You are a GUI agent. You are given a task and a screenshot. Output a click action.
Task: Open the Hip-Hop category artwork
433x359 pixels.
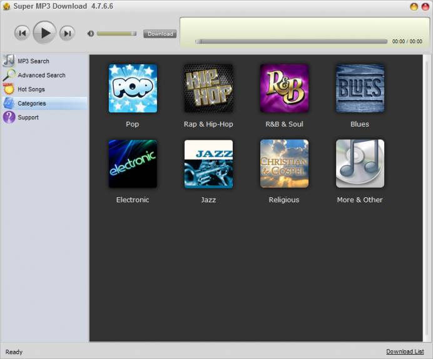(208, 89)
